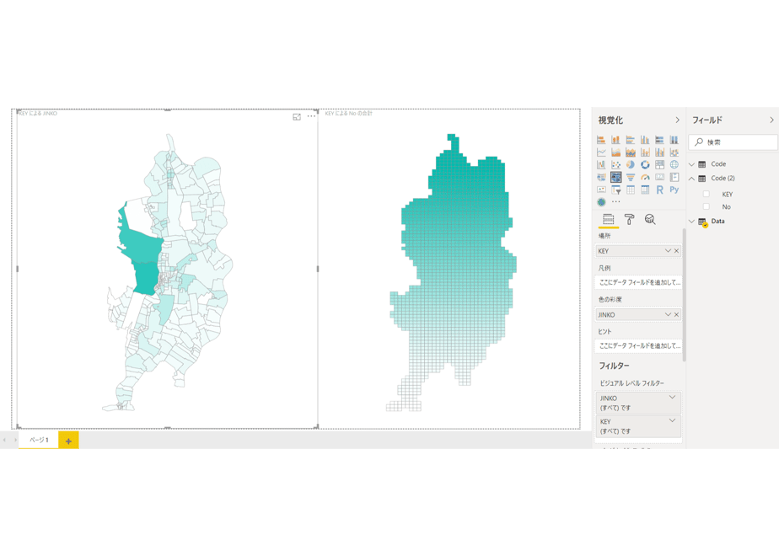Select the clustered bar chart visual
The width and height of the screenshot is (779, 556).
click(631, 140)
